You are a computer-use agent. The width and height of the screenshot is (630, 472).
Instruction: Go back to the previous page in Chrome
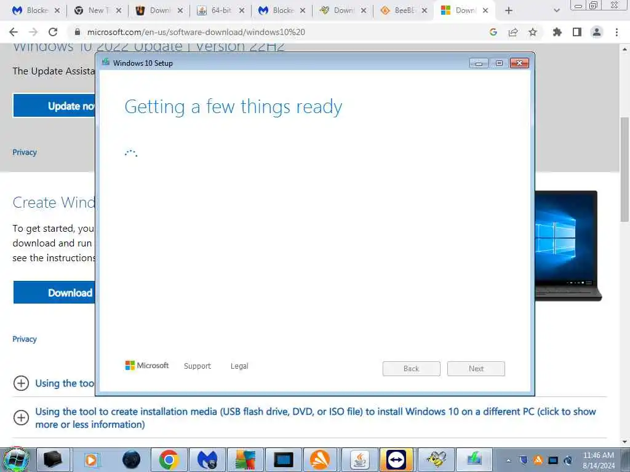click(x=14, y=32)
